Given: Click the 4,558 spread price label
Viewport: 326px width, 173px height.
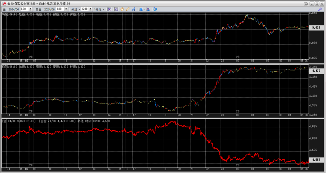Looking at the screenshot, I should [x=316, y=160].
